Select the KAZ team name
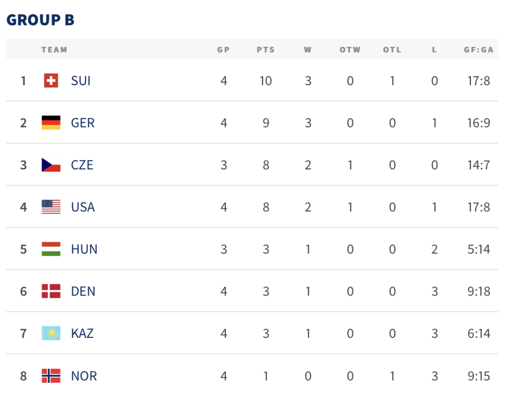The image size is (508, 394). pos(82,333)
